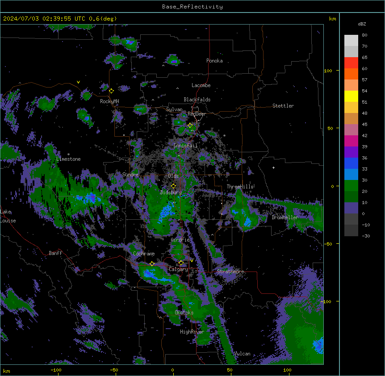The height and width of the screenshot is (376, 385).
Task: Click the Lake Louise label
Action: (x=8, y=216)
